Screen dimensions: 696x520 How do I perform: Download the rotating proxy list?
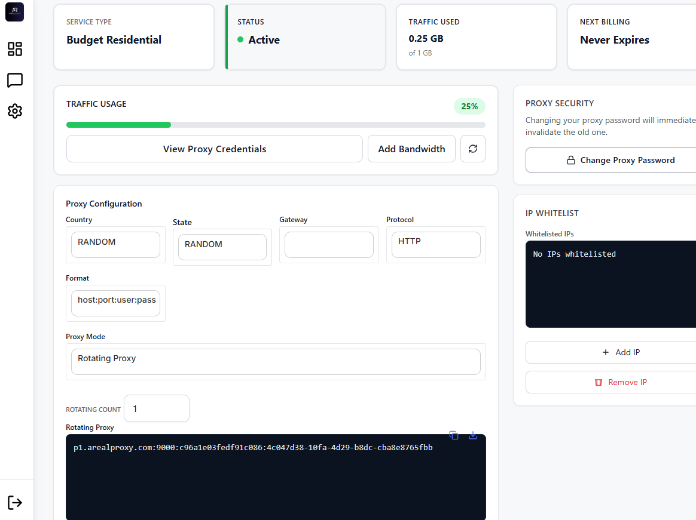click(472, 435)
